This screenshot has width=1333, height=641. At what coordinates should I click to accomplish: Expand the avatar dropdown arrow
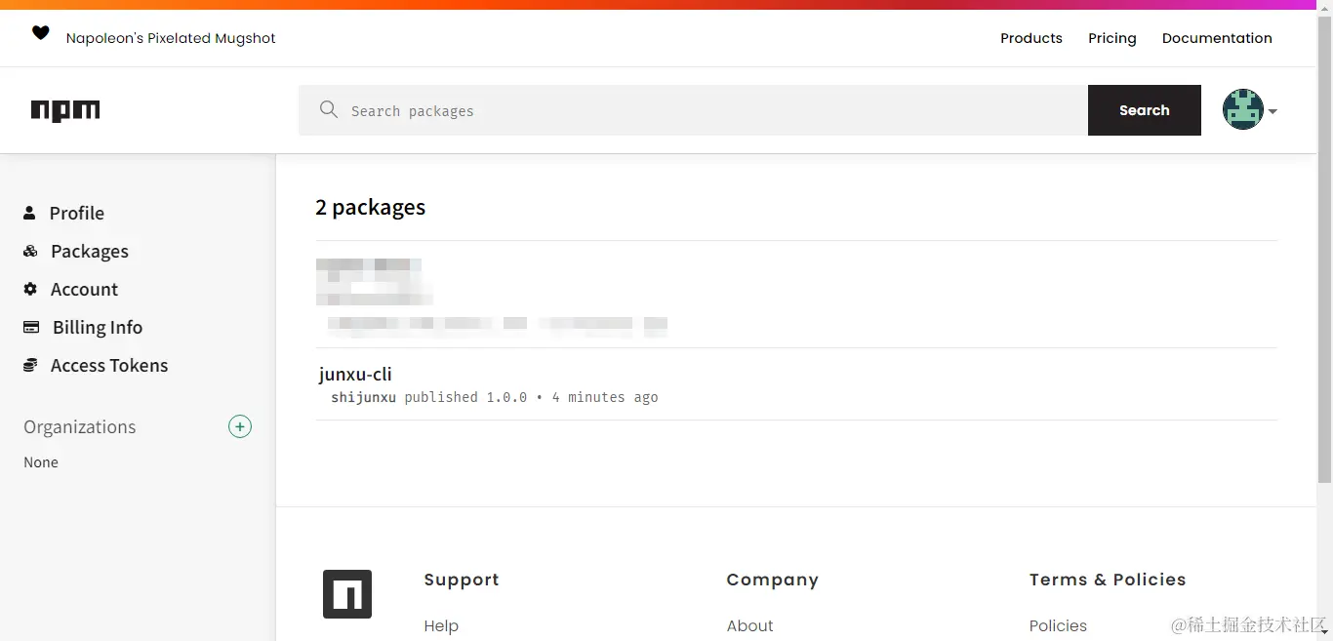click(1272, 111)
